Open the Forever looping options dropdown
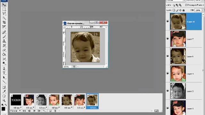205x115 pixels. 15,111
